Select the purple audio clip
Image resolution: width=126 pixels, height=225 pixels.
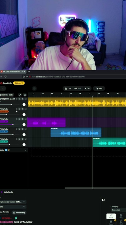click(46, 122)
